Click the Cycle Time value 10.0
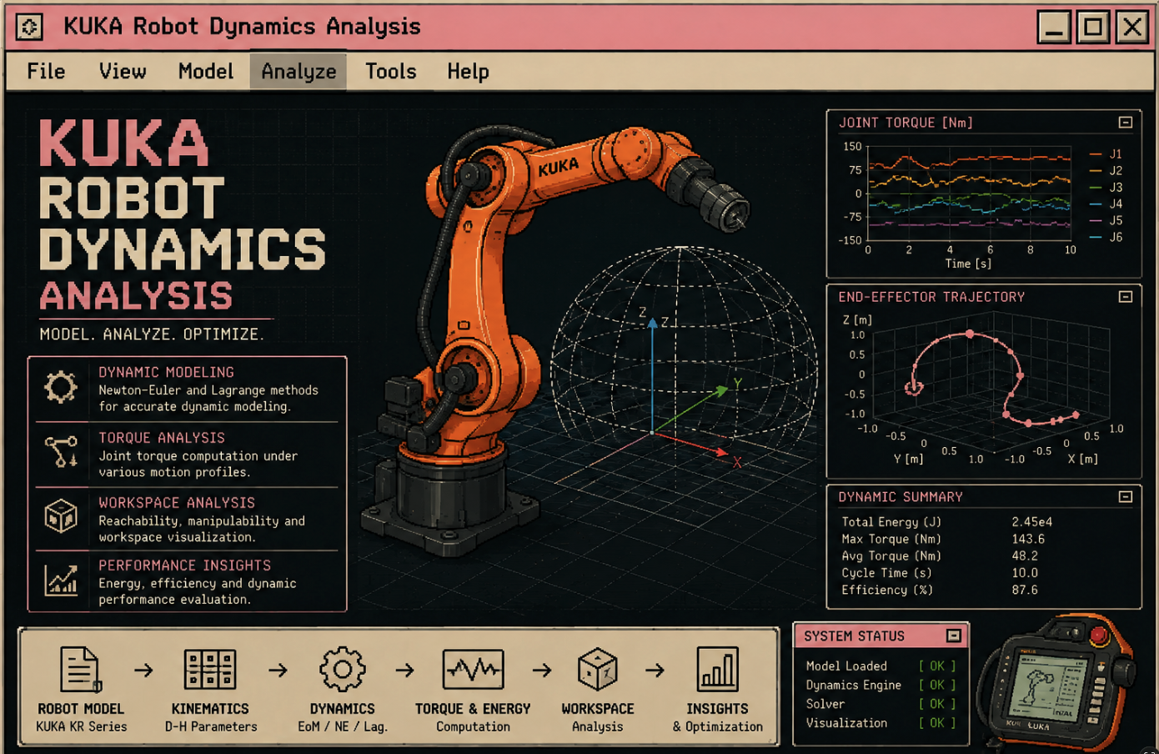Image resolution: width=1159 pixels, height=754 pixels. pos(1025,574)
